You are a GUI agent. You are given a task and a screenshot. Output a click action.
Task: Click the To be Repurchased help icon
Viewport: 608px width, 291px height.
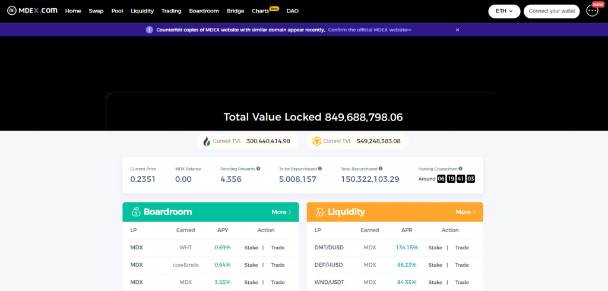pyautogui.click(x=320, y=169)
